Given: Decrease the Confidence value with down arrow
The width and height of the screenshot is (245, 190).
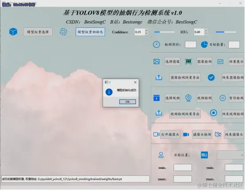Looking at the screenshot, I should tap(146, 33).
